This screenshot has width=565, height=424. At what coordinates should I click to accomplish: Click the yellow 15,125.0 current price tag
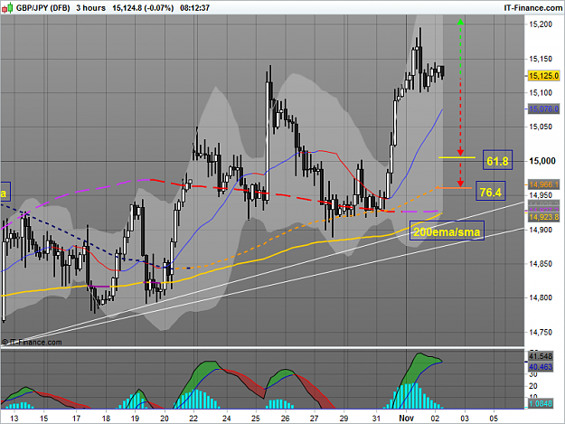coord(543,76)
